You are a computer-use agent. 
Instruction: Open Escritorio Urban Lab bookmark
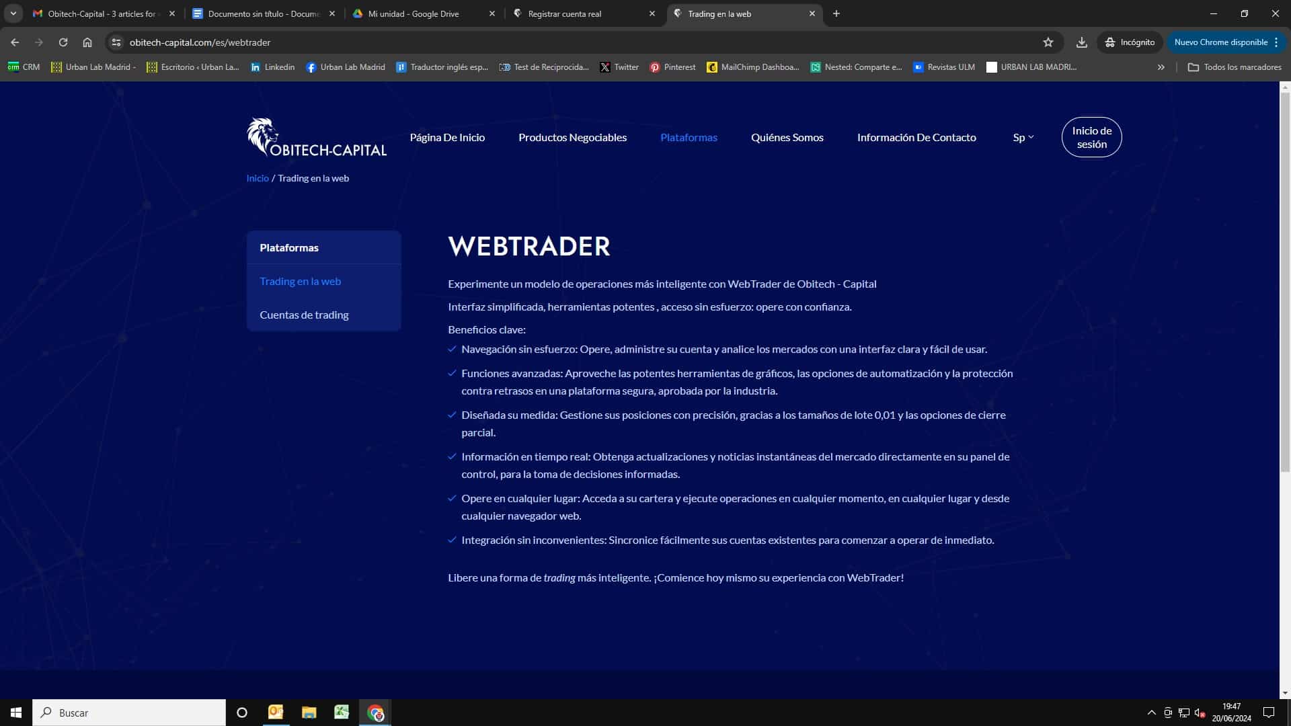[x=193, y=67]
